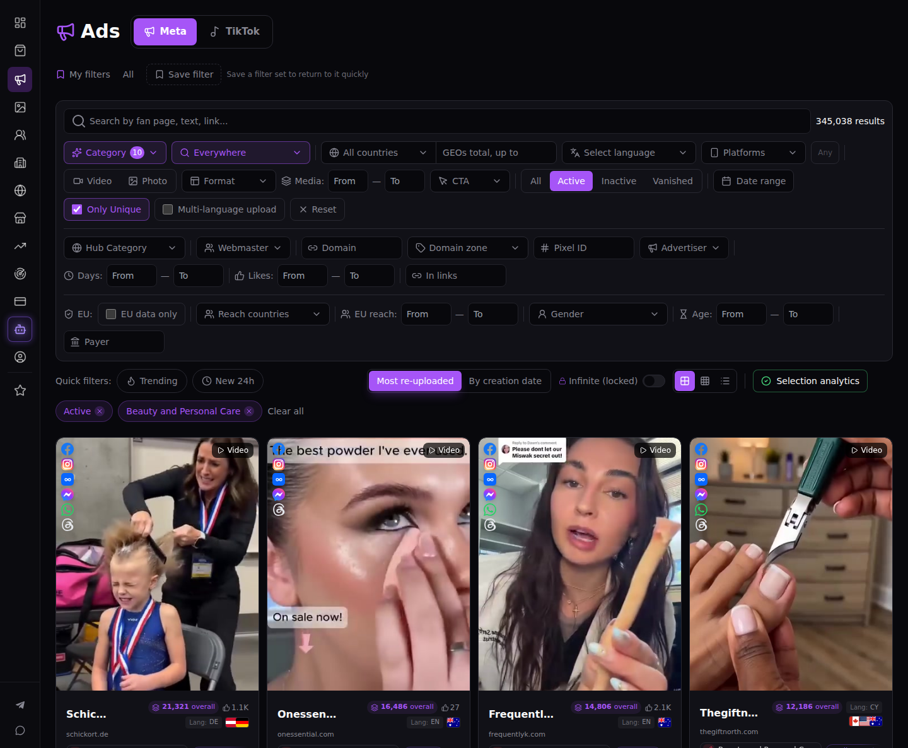Reset all filters

point(317,209)
